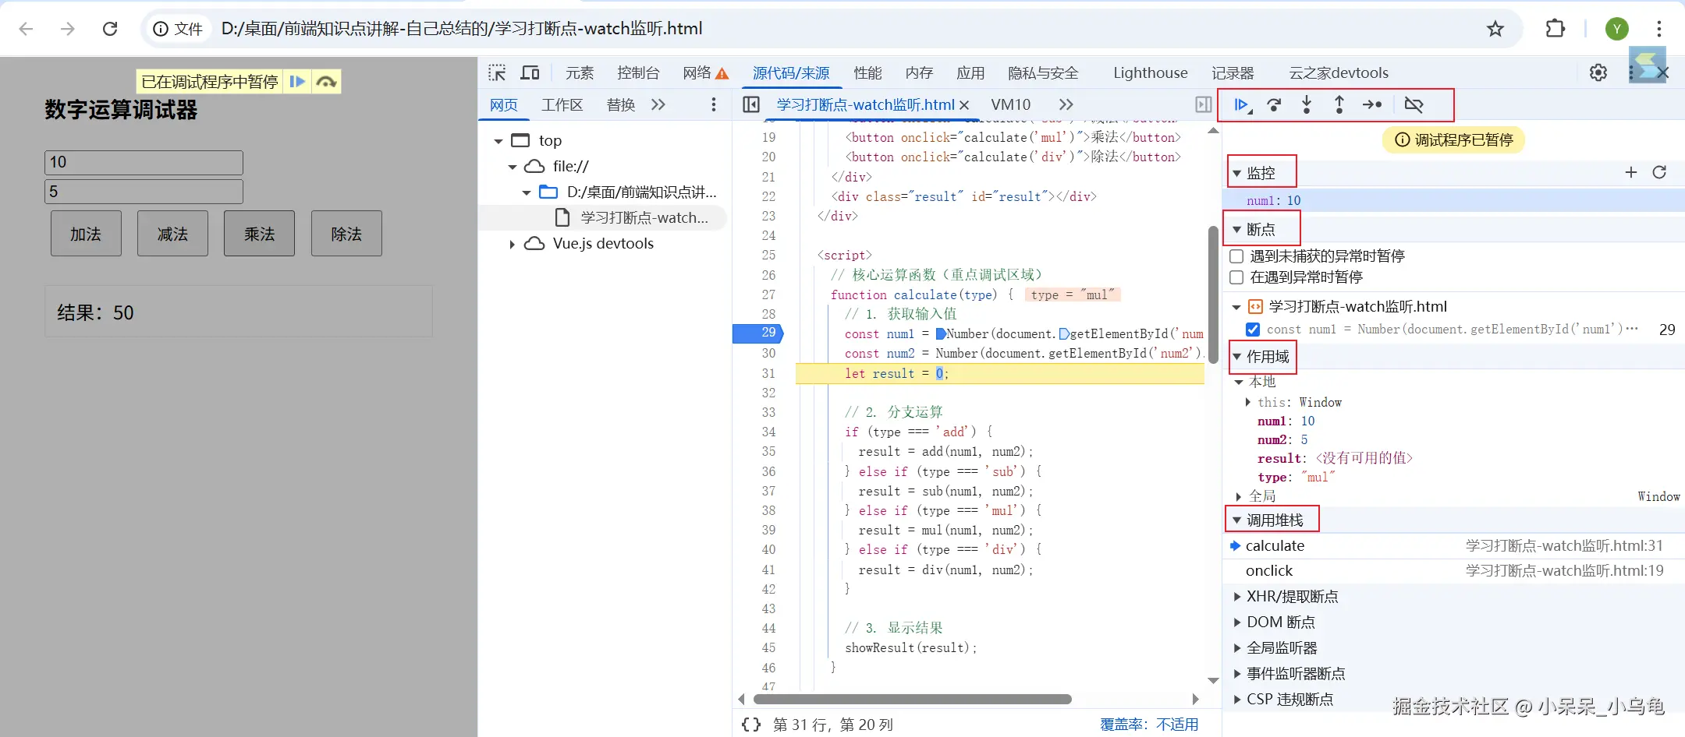Toggle breakpoint on line 29 gutter
The image size is (1685, 737).
click(x=757, y=333)
